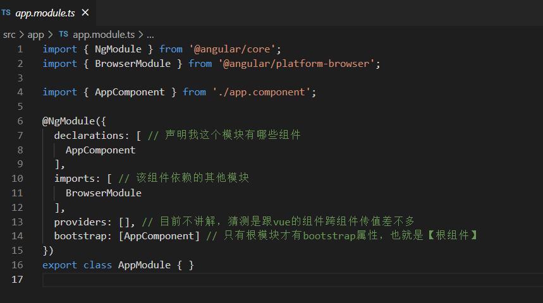The width and height of the screenshot is (543, 303).
Task: Place cursor on empty line 17
Action: [293, 280]
